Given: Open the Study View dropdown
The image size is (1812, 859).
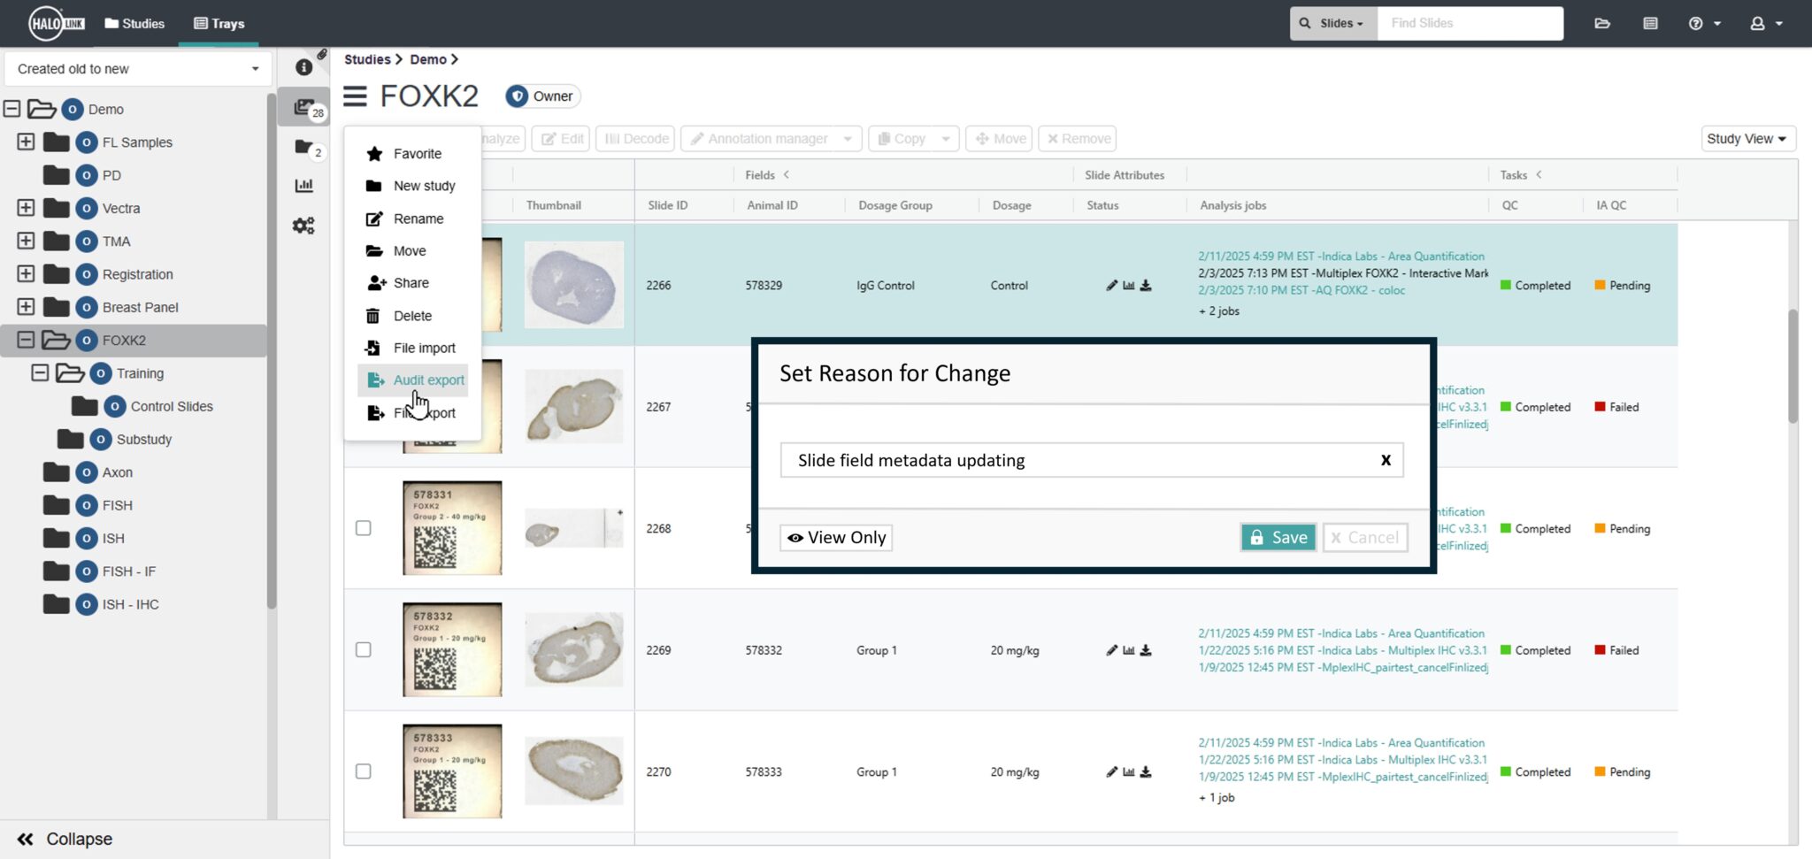Looking at the screenshot, I should [x=1747, y=139].
